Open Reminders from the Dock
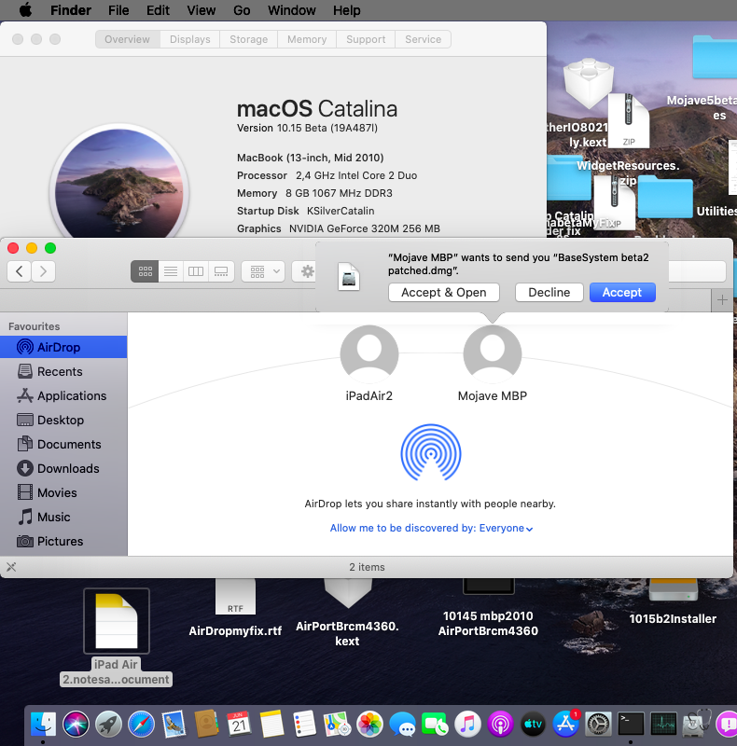Image resolution: width=737 pixels, height=746 pixels. click(x=305, y=725)
